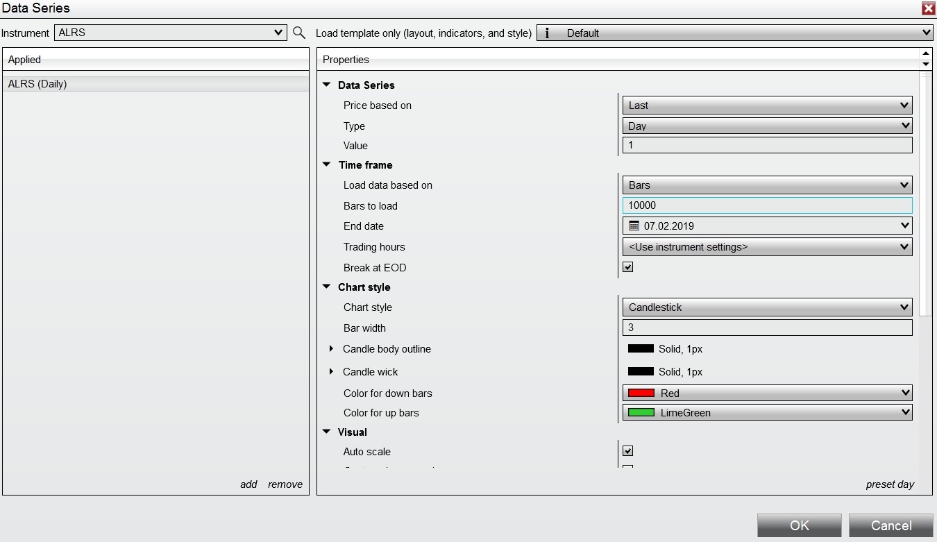Open the End date dropdown
This screenshot has height=542, width=937.
pos(767,226)
